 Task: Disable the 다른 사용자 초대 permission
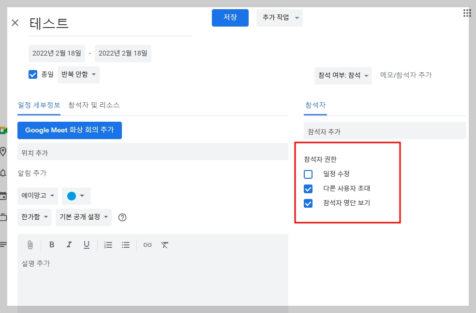[308, 189]
